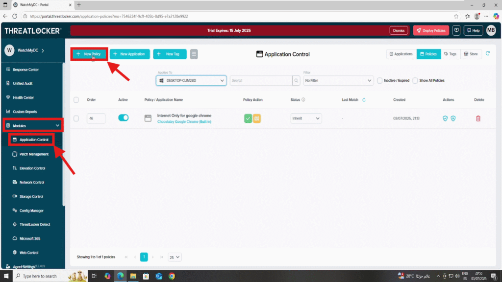Image resolution: width=502 pixels, height=282 pixels.
Task: Select Storage Control in sidebar
Action: pyautogui.click(x=31, y=196)
